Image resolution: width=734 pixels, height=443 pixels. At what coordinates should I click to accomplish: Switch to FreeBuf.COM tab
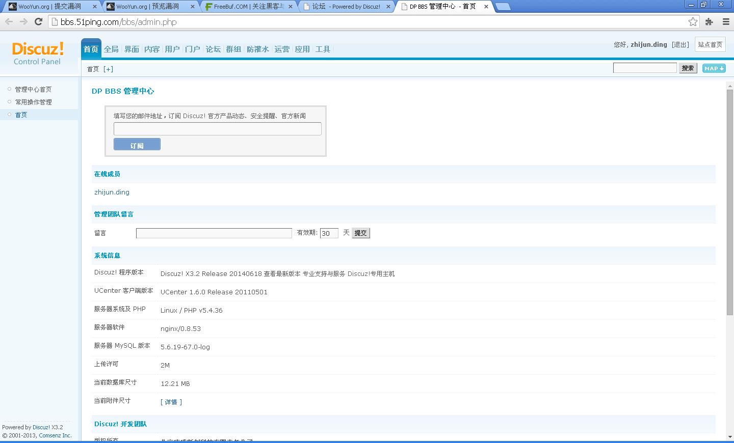245,7
